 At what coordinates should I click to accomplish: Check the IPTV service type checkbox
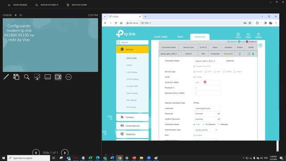click(x=206, y=72)
